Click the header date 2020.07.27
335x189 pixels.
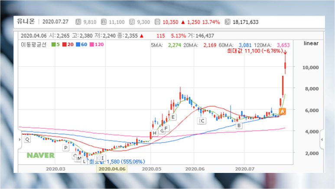[55, 22]
